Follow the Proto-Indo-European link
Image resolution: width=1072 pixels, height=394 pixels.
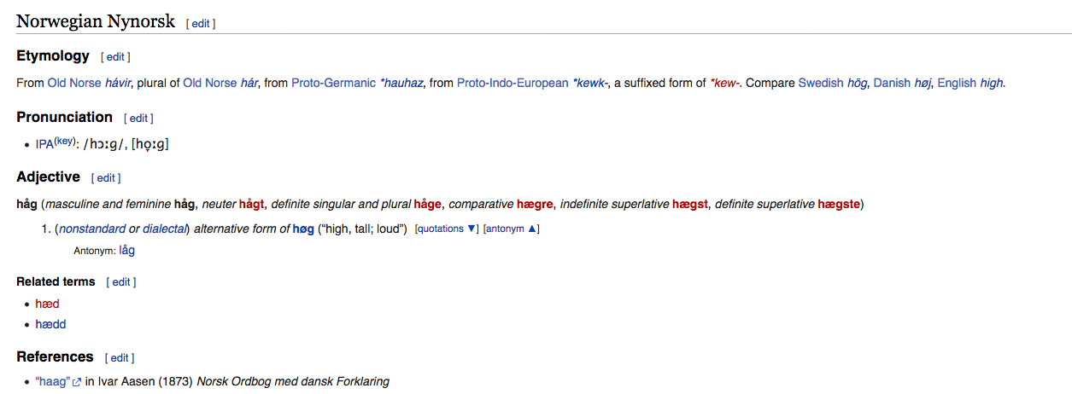512,84
